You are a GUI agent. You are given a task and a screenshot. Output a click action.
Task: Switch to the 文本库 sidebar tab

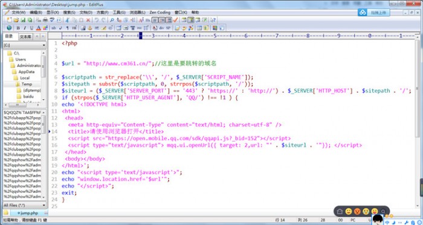(25, 36)
